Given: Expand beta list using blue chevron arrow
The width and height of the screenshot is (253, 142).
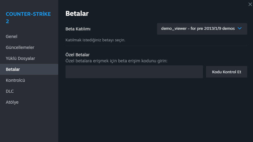Looking at the screenshot, I should click(239, 28).
